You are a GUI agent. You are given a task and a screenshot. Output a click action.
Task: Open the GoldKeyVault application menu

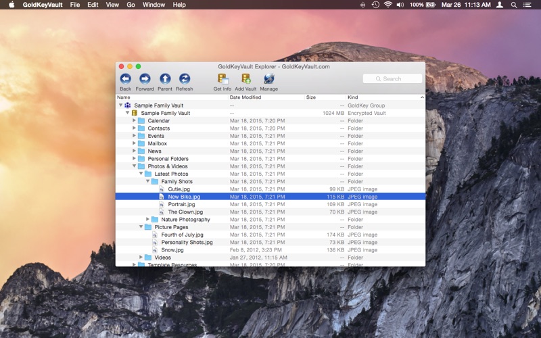pyautogui.click(x=43, y=5)
